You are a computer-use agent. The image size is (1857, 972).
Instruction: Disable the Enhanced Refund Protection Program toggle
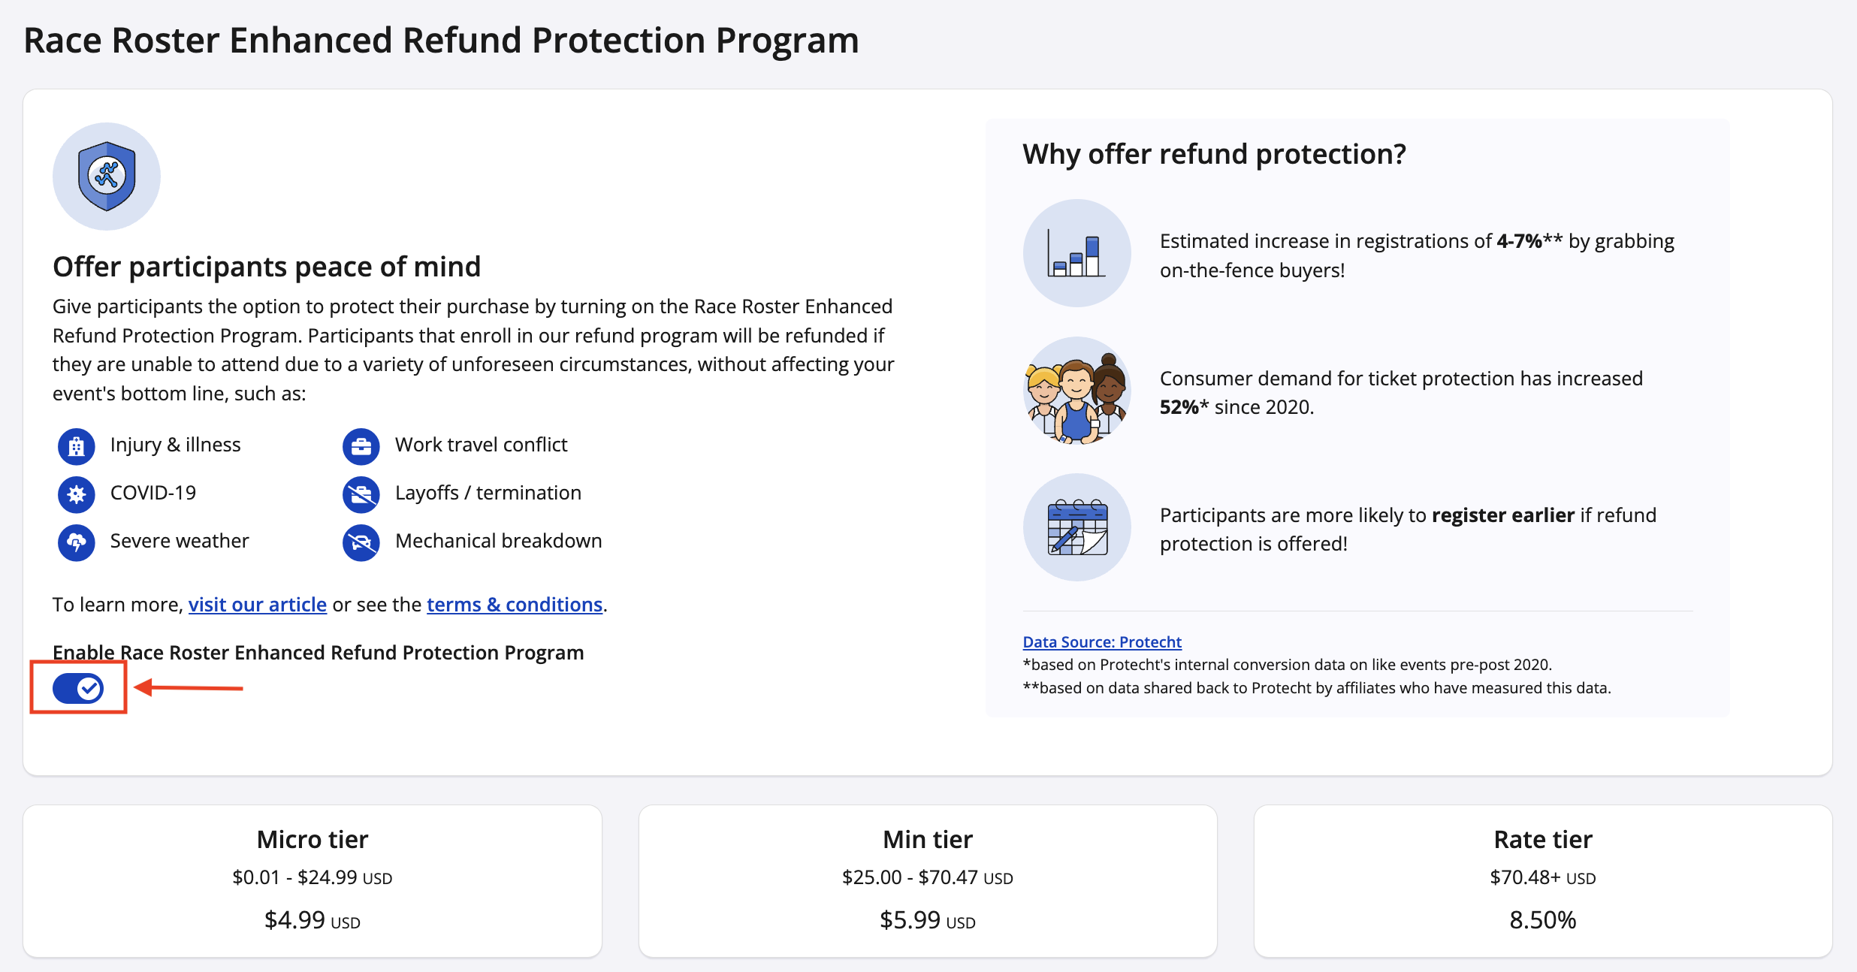click(78, 688)
